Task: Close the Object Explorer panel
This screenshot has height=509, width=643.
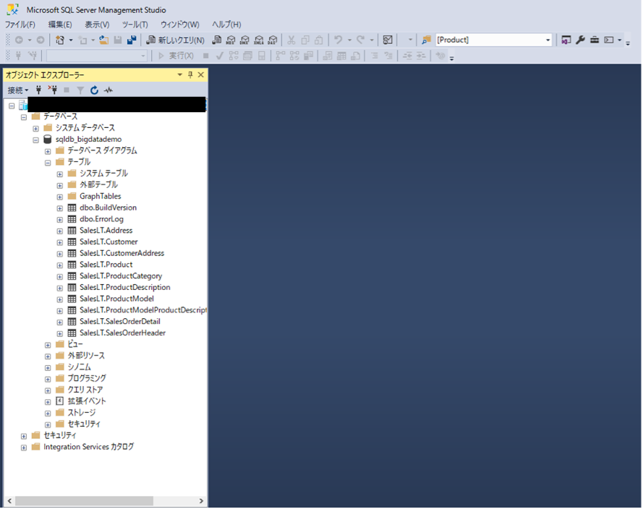Action: 201,74
